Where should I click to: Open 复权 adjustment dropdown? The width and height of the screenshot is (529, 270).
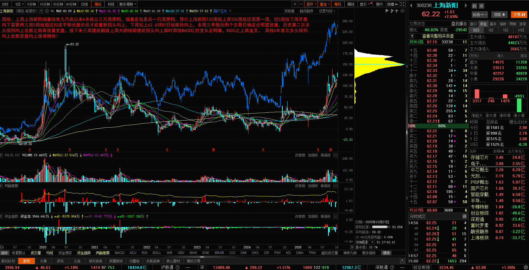pyautogui.click(x=311, y=4)
